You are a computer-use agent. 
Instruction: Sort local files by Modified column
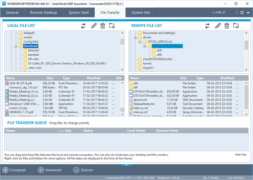[x=94, y=78]
